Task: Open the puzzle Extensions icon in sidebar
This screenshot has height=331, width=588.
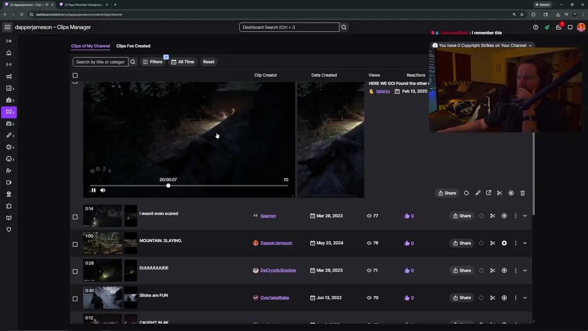Action: pos(9,206)
